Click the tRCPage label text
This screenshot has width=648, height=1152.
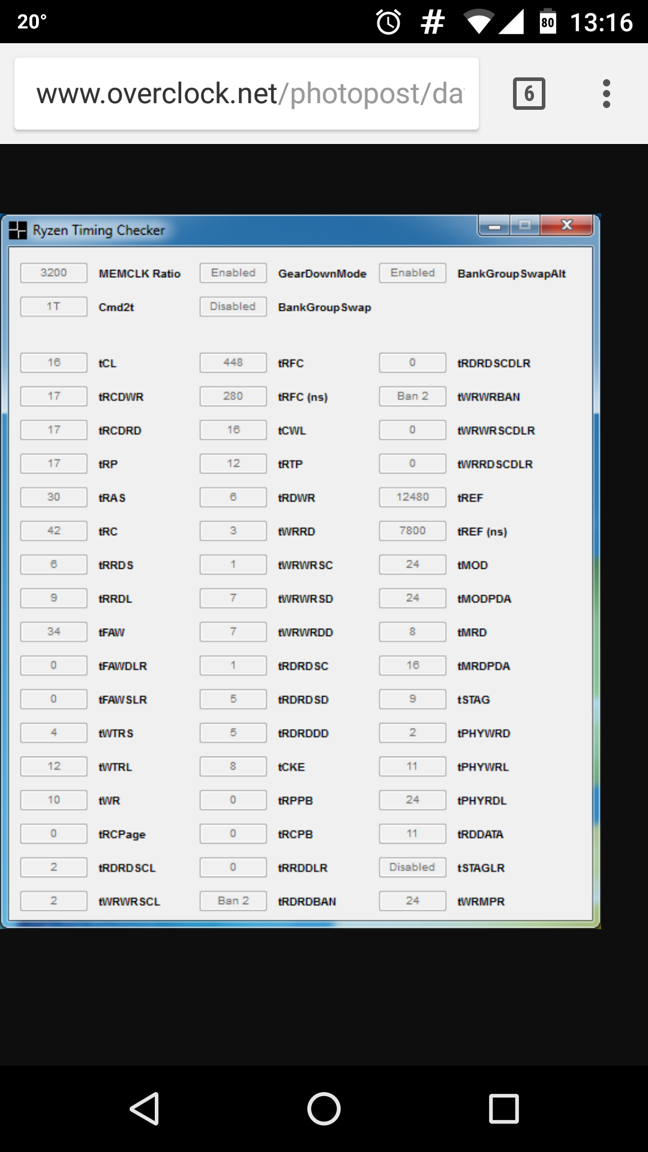tap(122, 835)
